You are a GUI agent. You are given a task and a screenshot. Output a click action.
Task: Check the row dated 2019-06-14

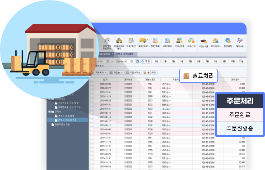tap(92, 117)
